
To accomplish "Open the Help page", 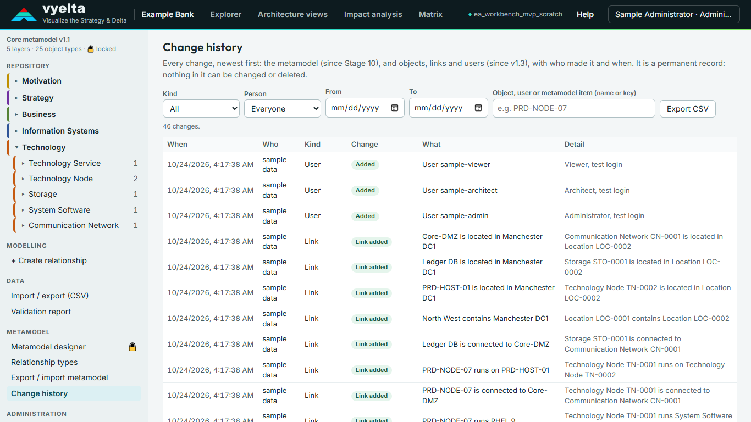I will (x=585, y=14).
